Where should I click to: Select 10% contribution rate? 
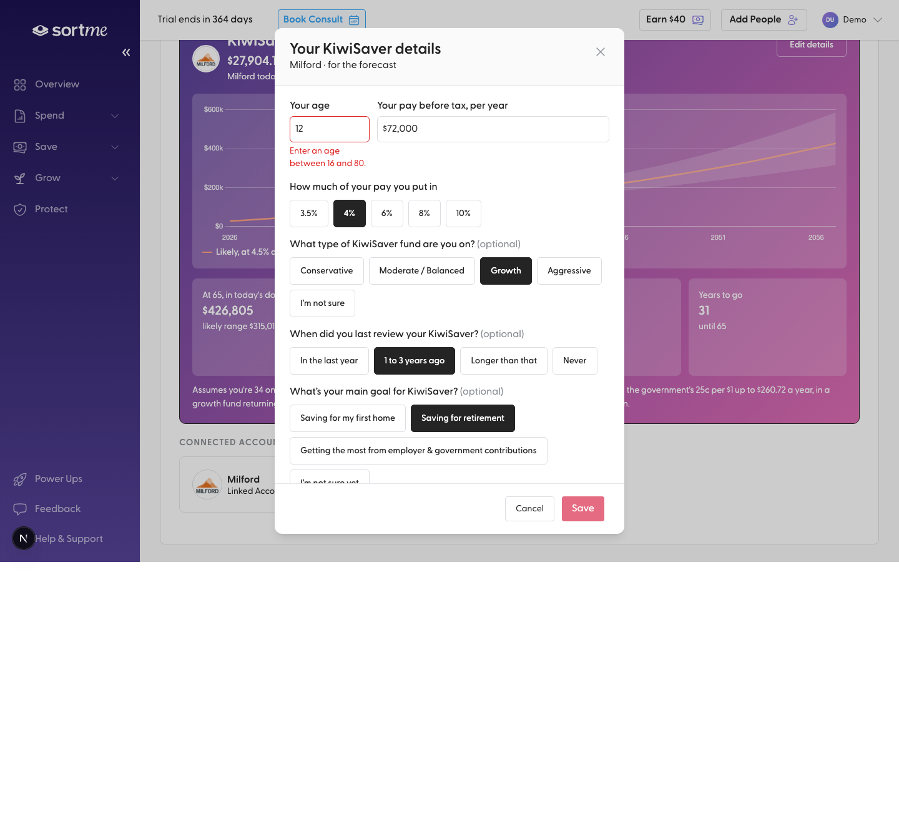463,214
